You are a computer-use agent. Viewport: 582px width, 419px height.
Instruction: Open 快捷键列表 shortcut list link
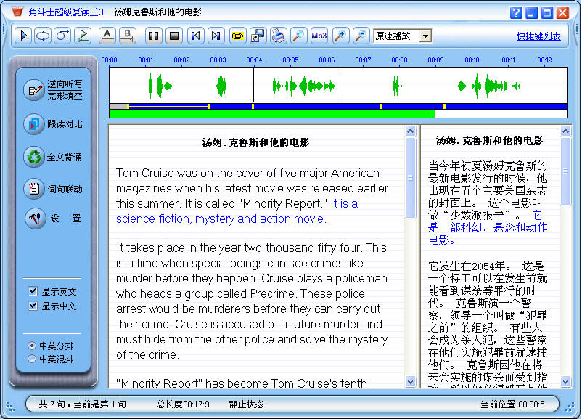pyautogui.click(x=538, y=36)
